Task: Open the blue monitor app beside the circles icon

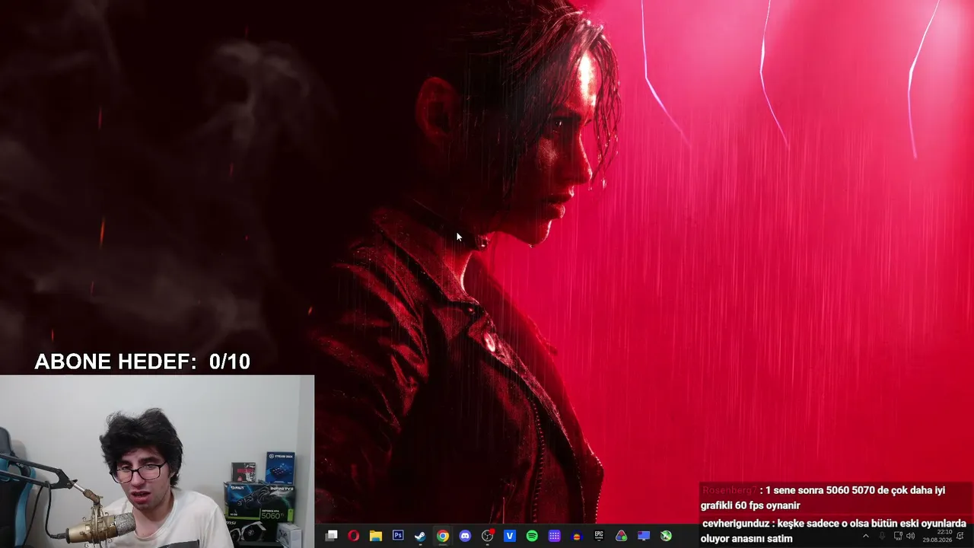Action: point(644,536)
